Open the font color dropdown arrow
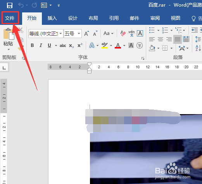Image resolution: width=202 pixels, height=184 pixels. point(124,45)
